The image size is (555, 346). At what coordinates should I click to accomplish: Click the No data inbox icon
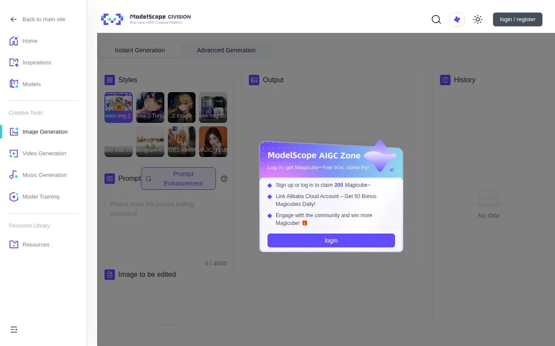pyautogui.click(x=489, y=199)
